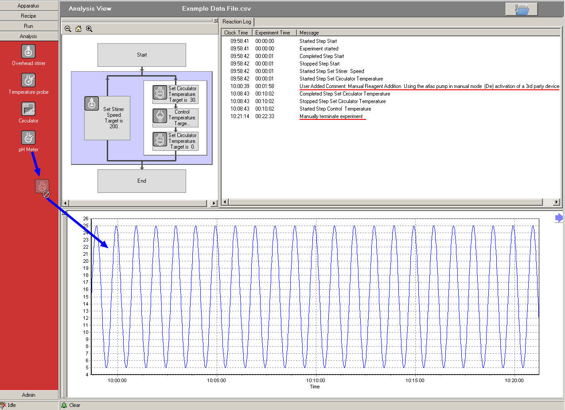Sort by Clock Time column header
The height and width of the screenshot is (410, 565).
(237, 32)
